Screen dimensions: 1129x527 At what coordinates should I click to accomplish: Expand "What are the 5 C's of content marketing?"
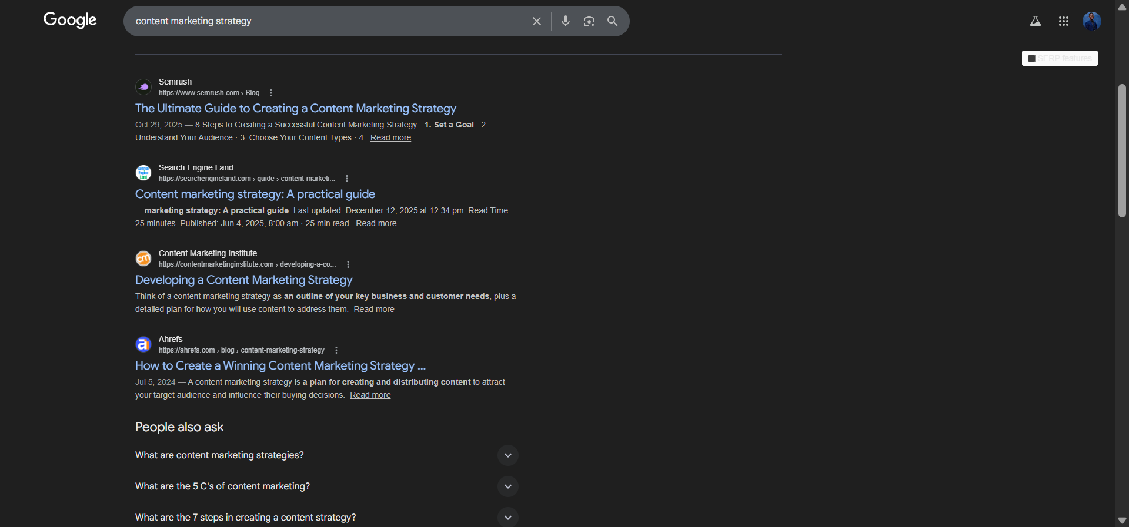coord(326,486)
